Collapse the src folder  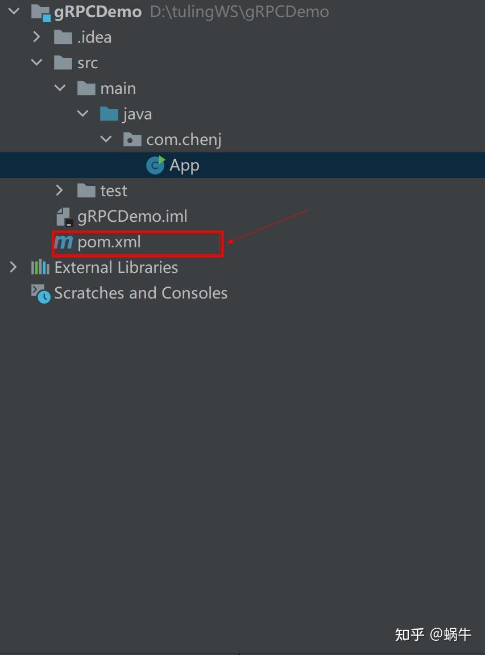point(37,63)
